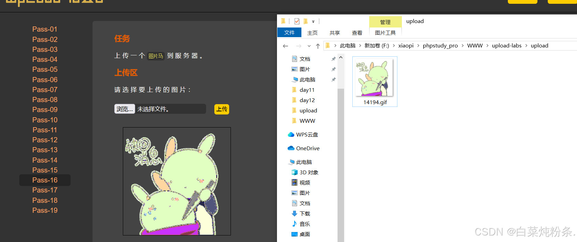This screenshot has width=577, height=242.
Task: Go to Pass-08 level
Action: click(x=45, y=100)
